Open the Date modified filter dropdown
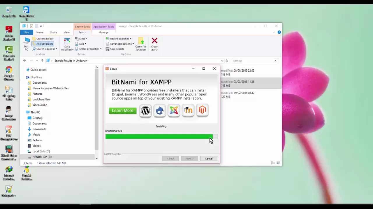 pos(67,44)
